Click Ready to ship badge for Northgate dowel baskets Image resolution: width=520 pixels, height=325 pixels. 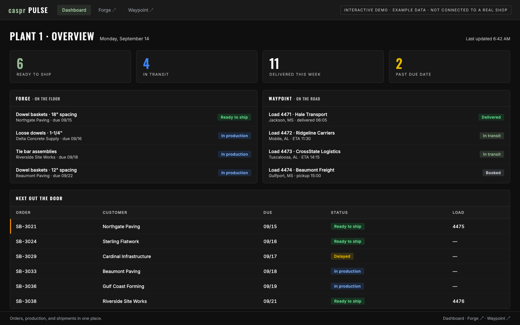(x=234, y=117)
